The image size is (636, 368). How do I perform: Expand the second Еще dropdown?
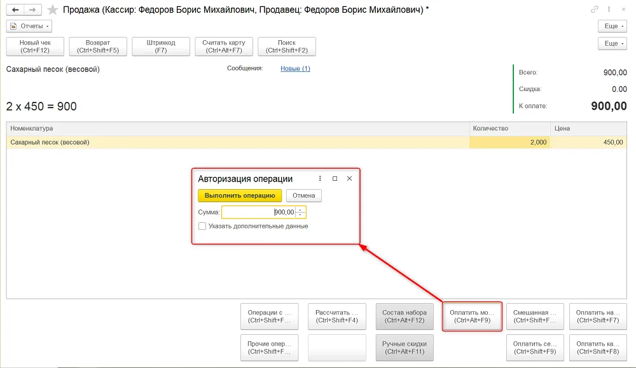pos(612,43)
